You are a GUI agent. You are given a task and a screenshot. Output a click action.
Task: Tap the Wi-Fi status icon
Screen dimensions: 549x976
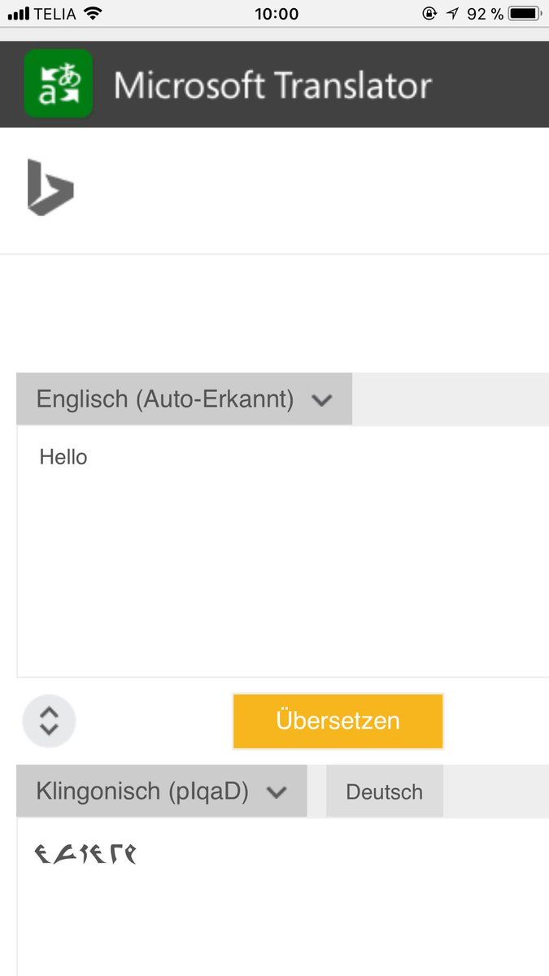(93, 14)
